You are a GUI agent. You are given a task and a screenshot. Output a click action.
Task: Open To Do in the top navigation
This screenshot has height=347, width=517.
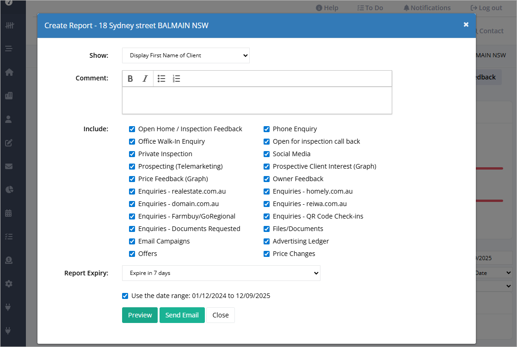[370, 8]
